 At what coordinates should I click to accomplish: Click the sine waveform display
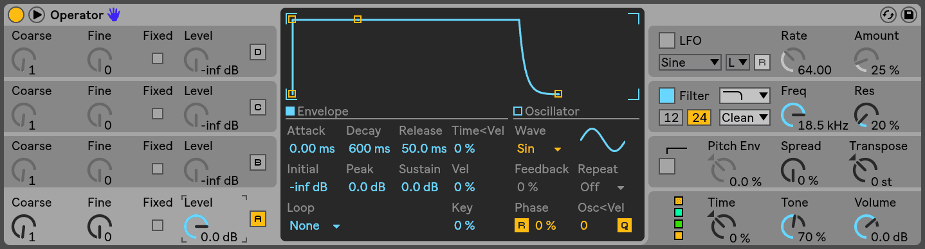pos(603,140)
